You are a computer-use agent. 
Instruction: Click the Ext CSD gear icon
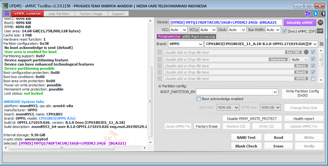coord(306,52)
